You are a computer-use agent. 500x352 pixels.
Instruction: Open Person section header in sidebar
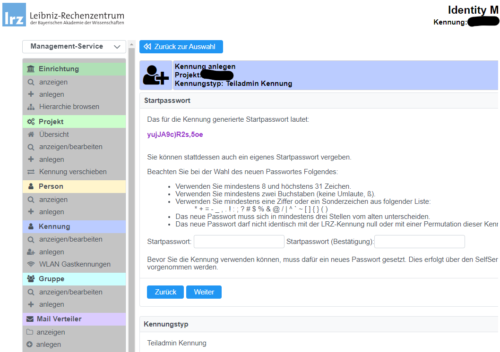click(x=51, y=186)
